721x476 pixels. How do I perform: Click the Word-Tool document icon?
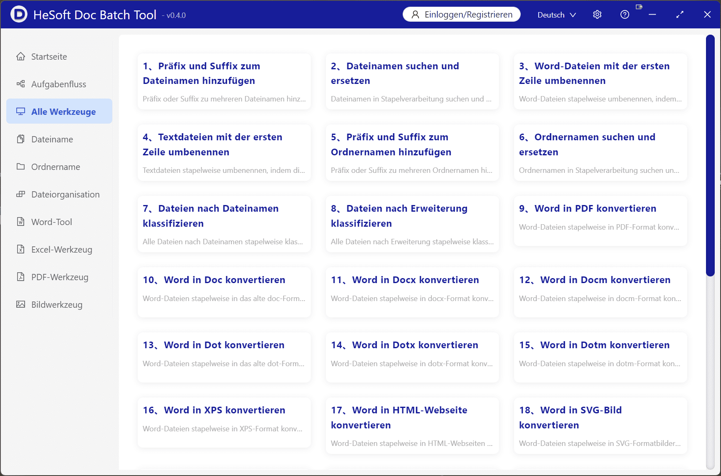(x=20, y=222)
